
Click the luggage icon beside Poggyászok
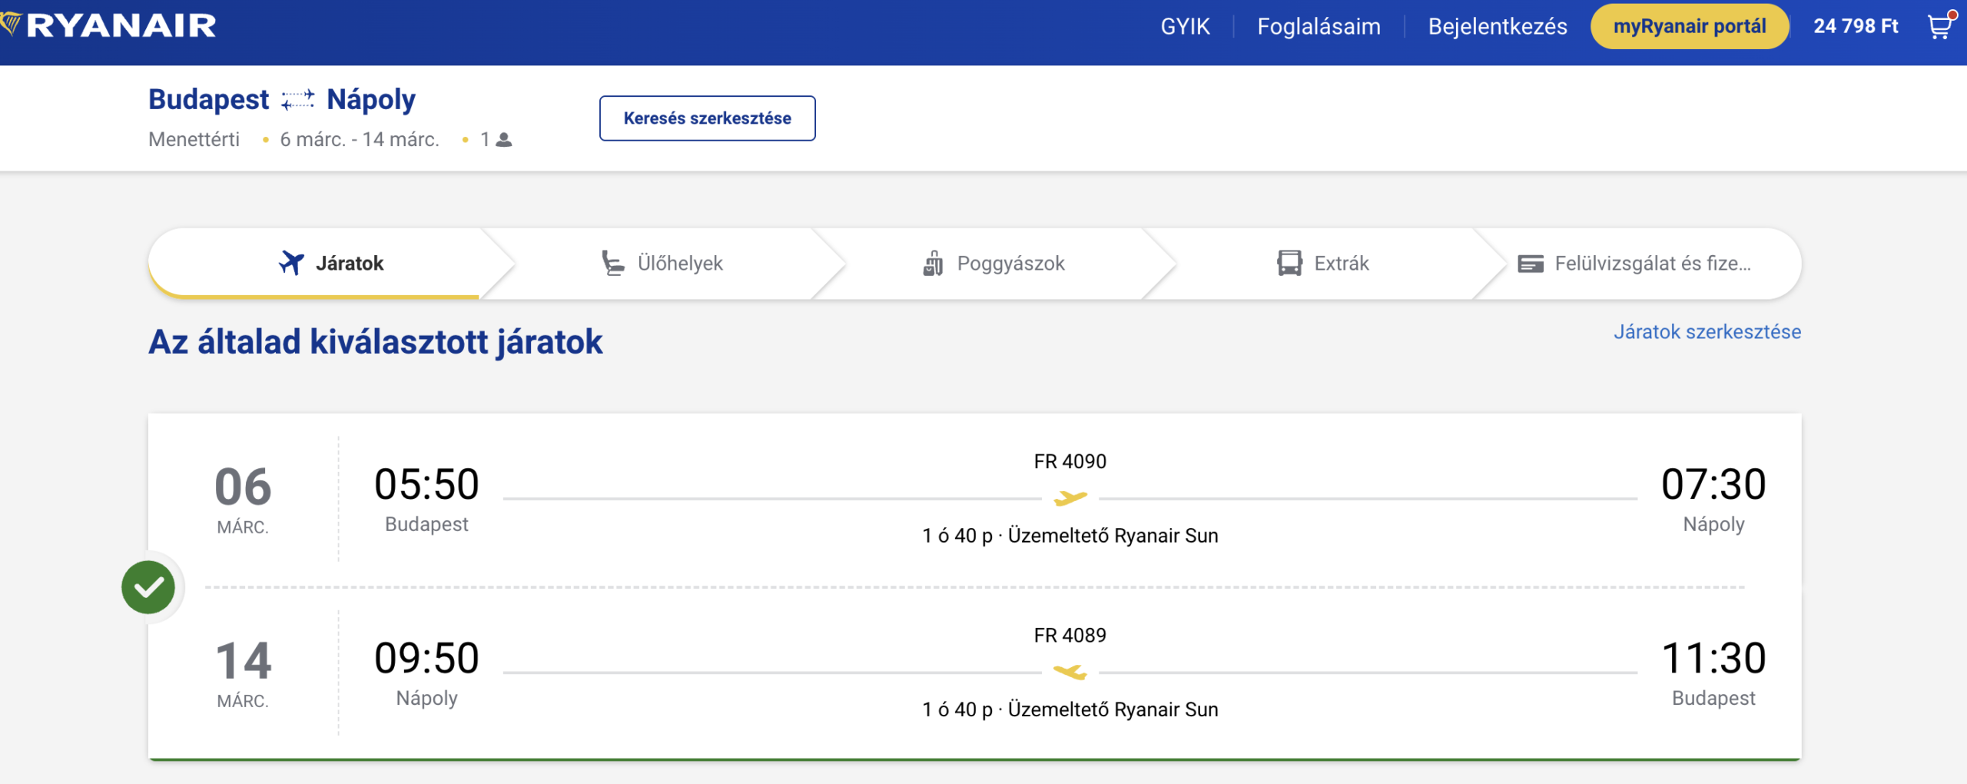coord(933,263)
